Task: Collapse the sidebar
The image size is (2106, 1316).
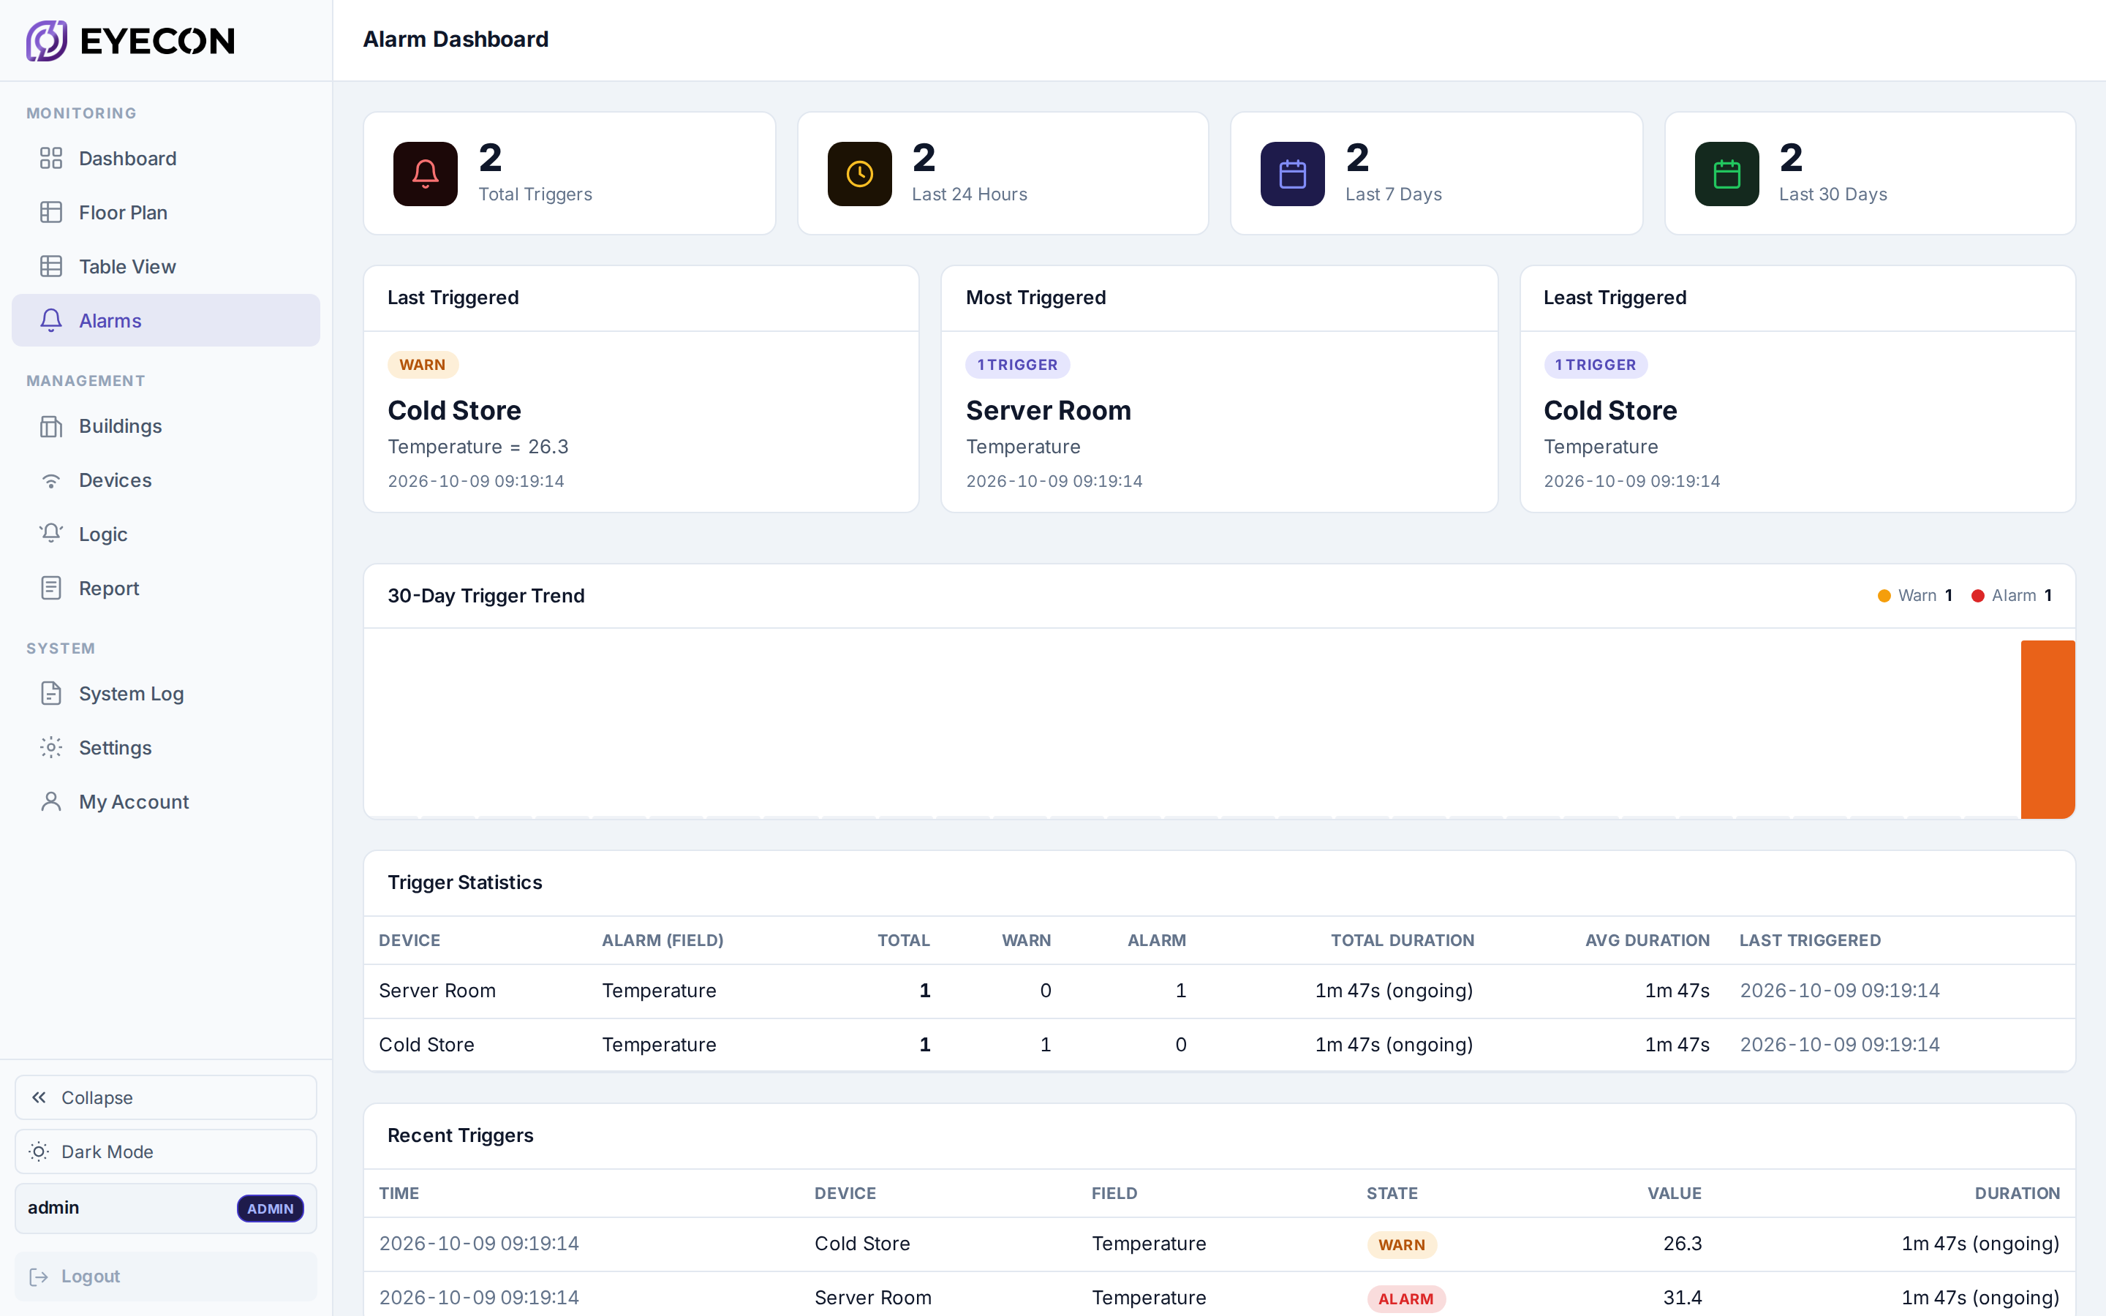Action: click(165, 1097)
